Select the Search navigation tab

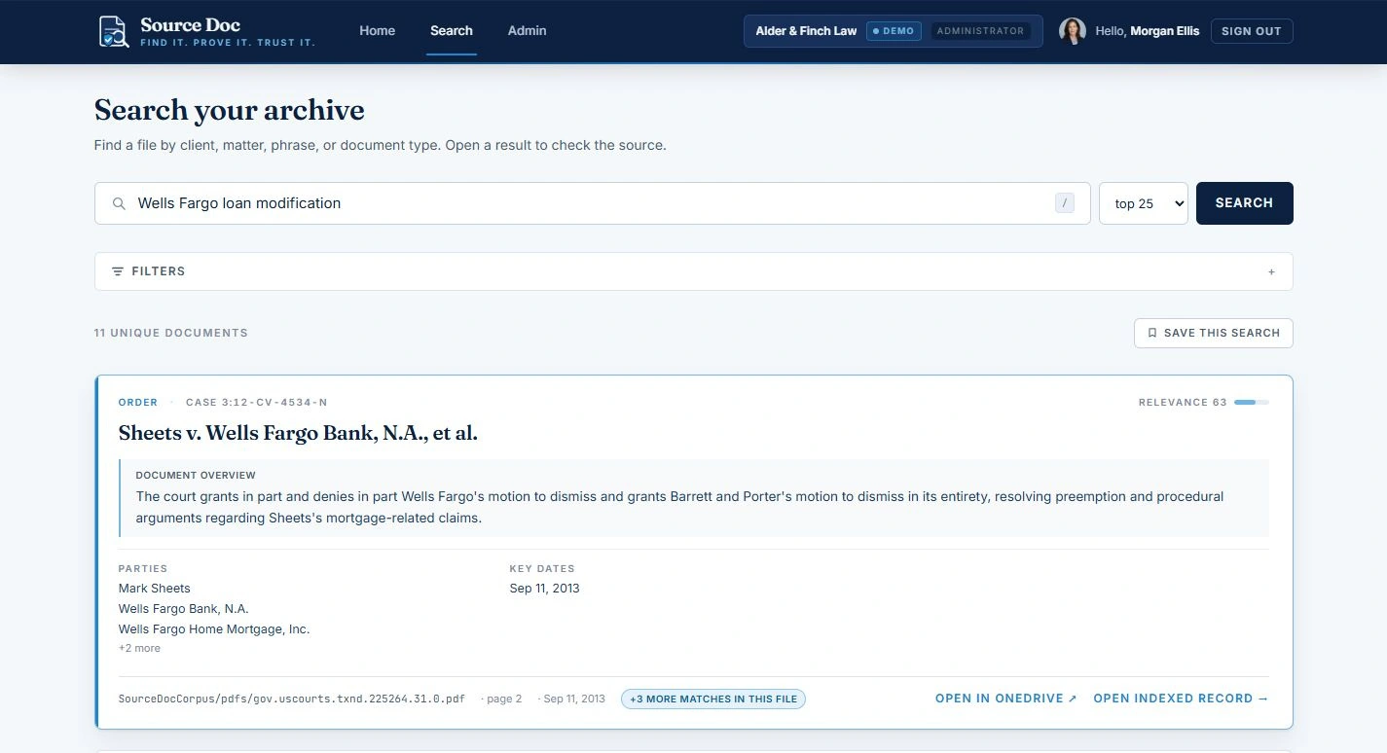tap(452, 31)
